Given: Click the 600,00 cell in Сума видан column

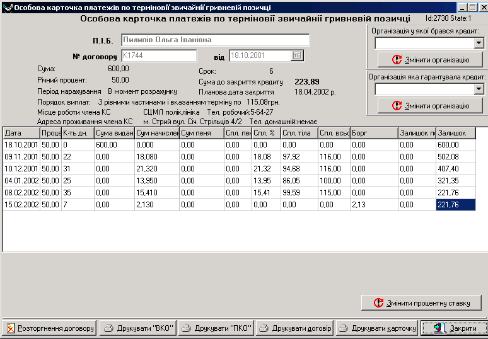Looking at the screenshot, I should click(115, 145).
